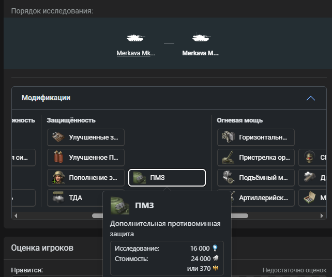Image resolution: width=332 pixels, height=277 pixels.
Task: Click the extinguisher icon of Улучшенное П...
Action: pos(58,157)
